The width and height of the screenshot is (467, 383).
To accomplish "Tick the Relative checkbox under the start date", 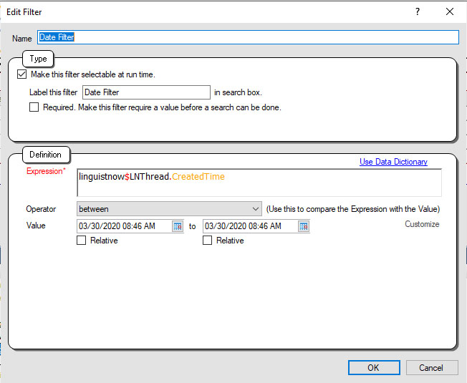I will 82,241.
